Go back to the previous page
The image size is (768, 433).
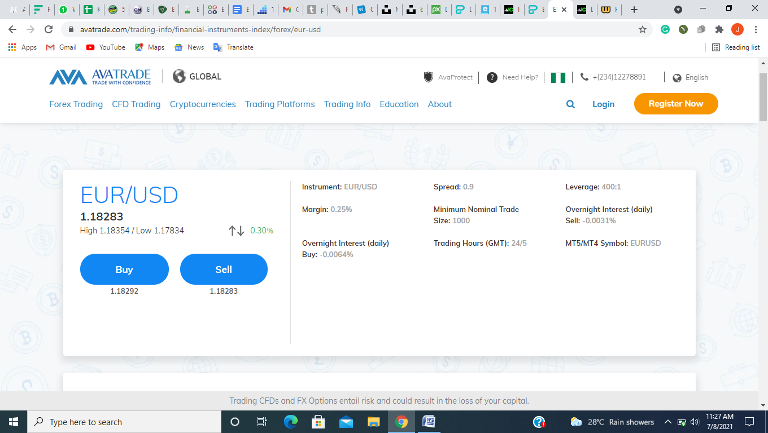(x=12, y=29)
